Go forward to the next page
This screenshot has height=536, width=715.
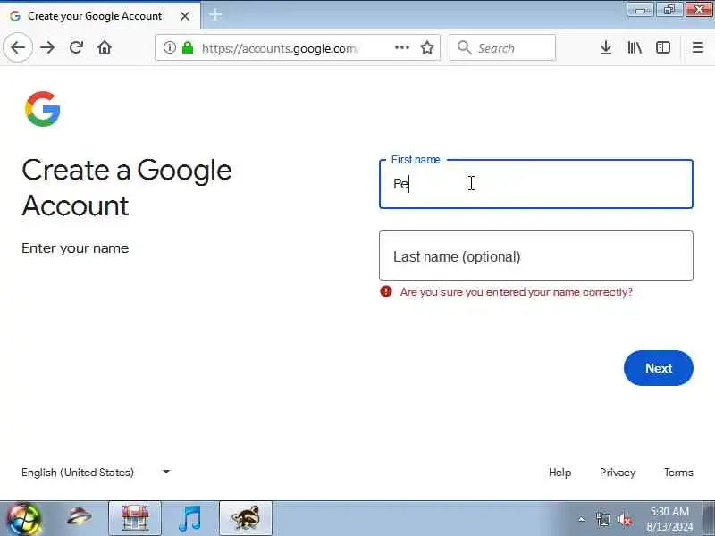click(47, 47)
